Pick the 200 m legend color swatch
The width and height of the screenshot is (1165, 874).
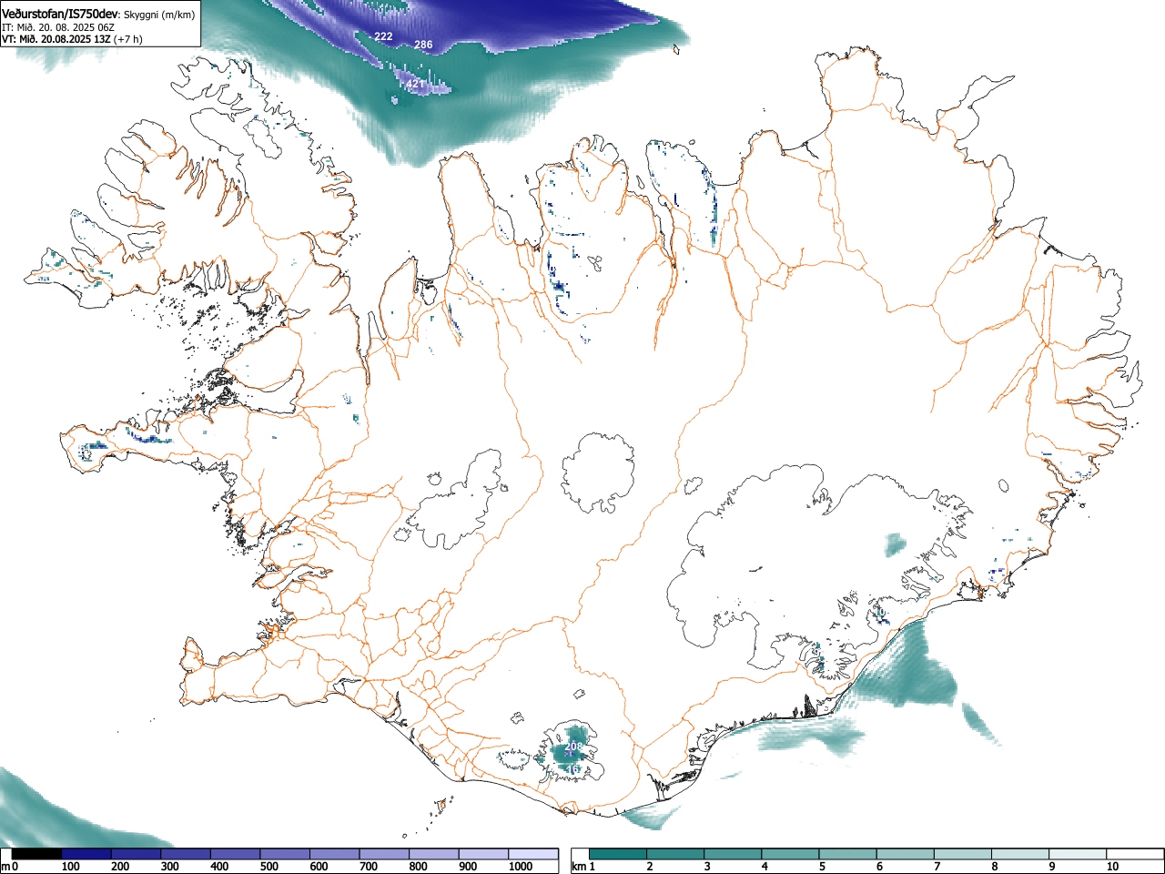137,854
